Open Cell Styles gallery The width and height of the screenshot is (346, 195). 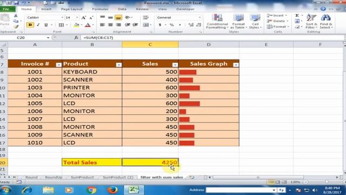point(255,21)
